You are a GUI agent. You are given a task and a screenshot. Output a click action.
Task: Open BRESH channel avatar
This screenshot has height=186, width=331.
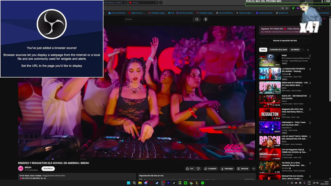(21, 168)
